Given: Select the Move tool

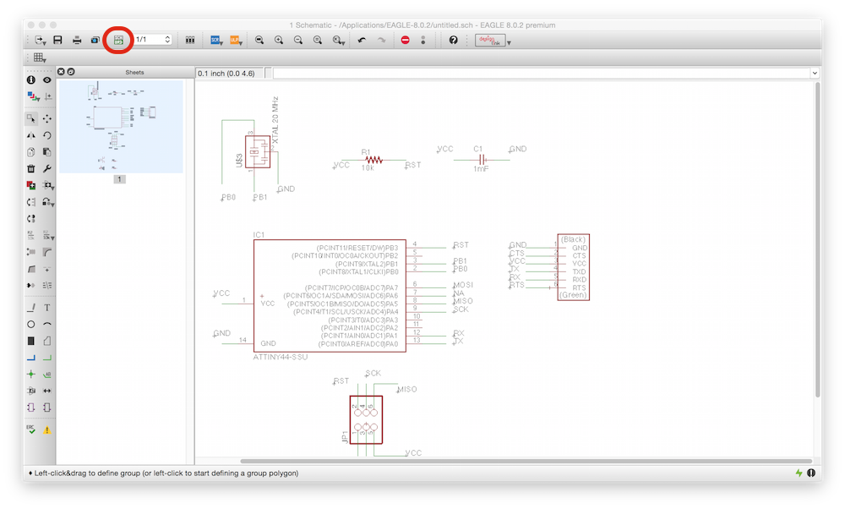Looking at the screenshot, I should coord(47,118).
